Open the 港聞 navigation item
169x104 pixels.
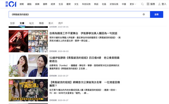(x=22, y=4)
